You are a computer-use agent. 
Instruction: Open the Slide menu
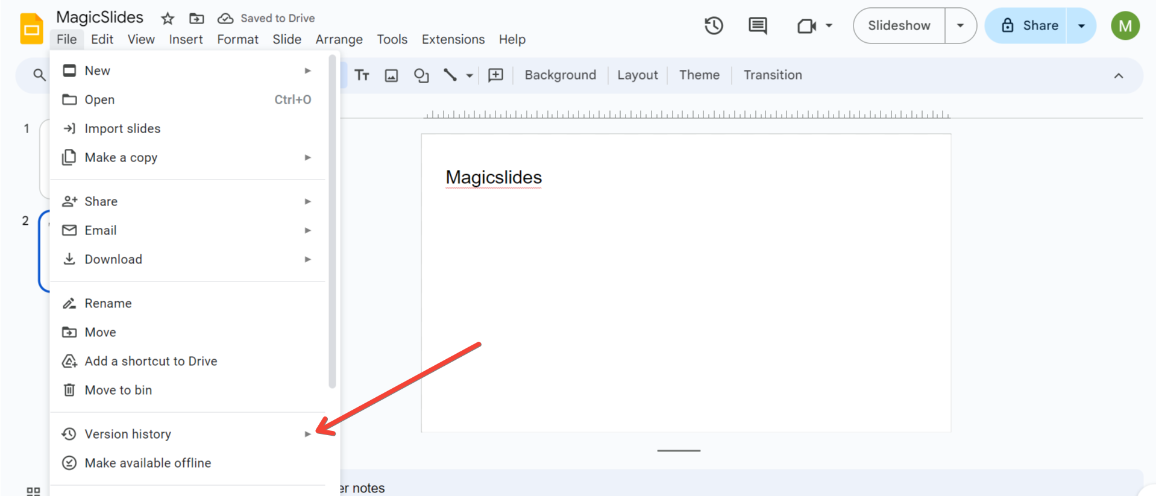pyautogui.click(x=287, y=39)
